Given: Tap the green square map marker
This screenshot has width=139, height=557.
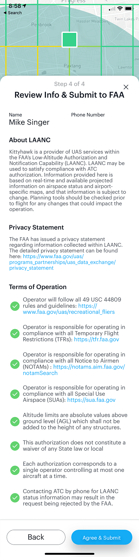Looking at the screenshot, I should 69,40.
